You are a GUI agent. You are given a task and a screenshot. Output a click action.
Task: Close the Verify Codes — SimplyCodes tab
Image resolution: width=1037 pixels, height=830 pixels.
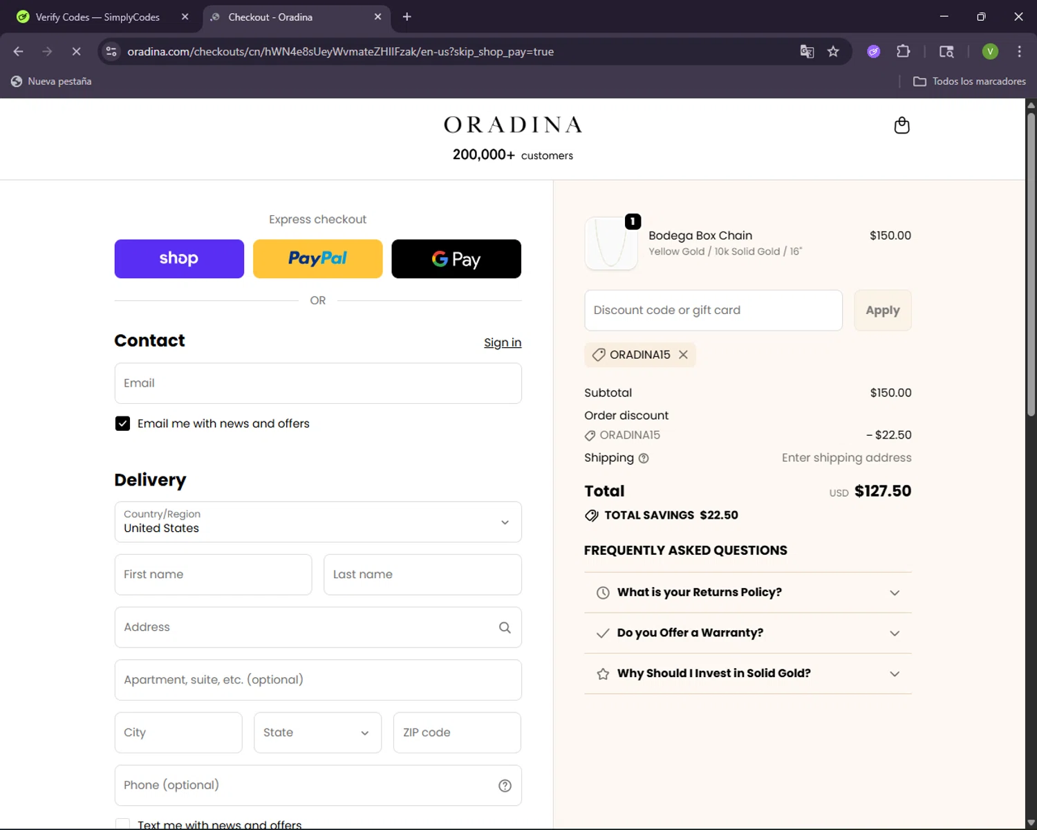pyautogui.click(x=185, y=17)
